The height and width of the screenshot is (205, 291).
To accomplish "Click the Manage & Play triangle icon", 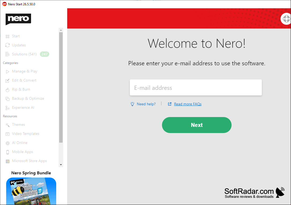I will coord(7,71).
